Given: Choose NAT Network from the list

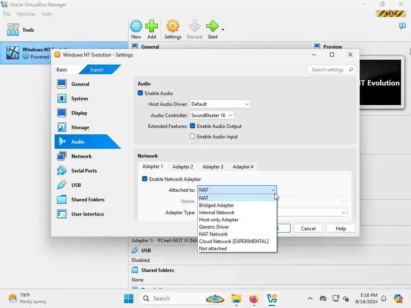Looking at the screenshot, I should point(237,234).
